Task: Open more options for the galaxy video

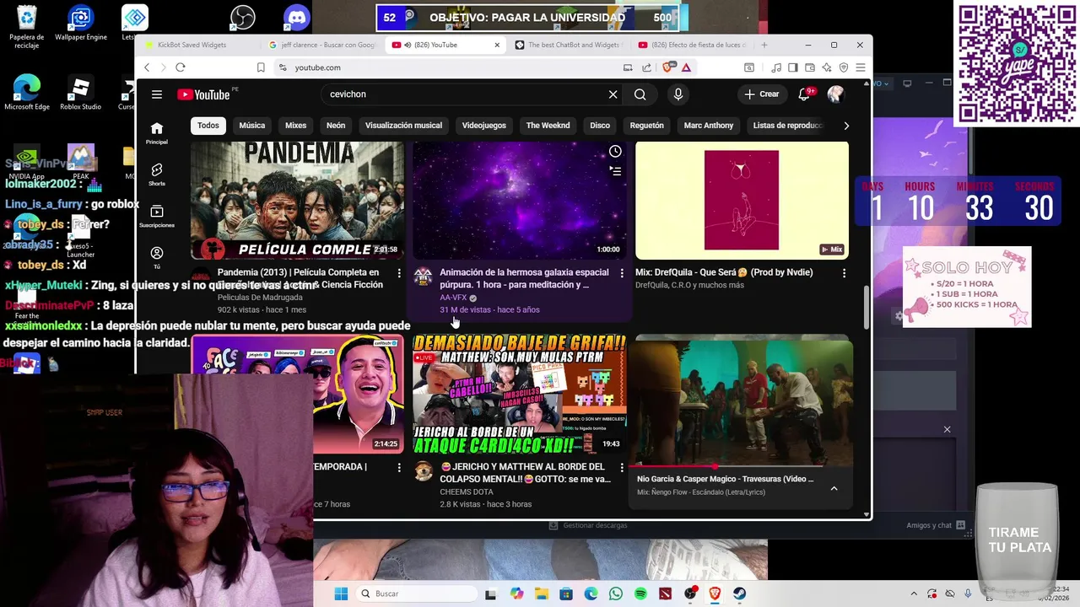Action: click(x=622, y=273)
